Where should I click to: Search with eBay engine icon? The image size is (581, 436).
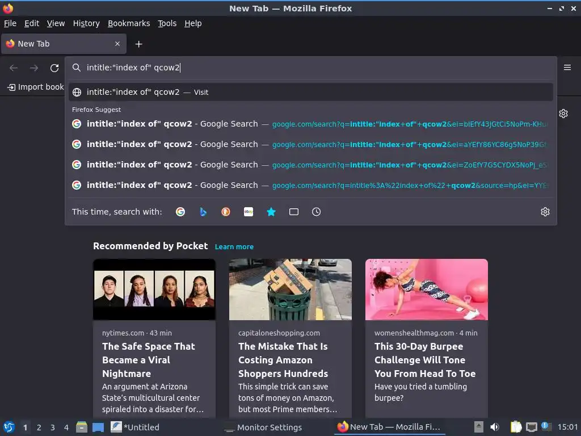click(249, 212)
